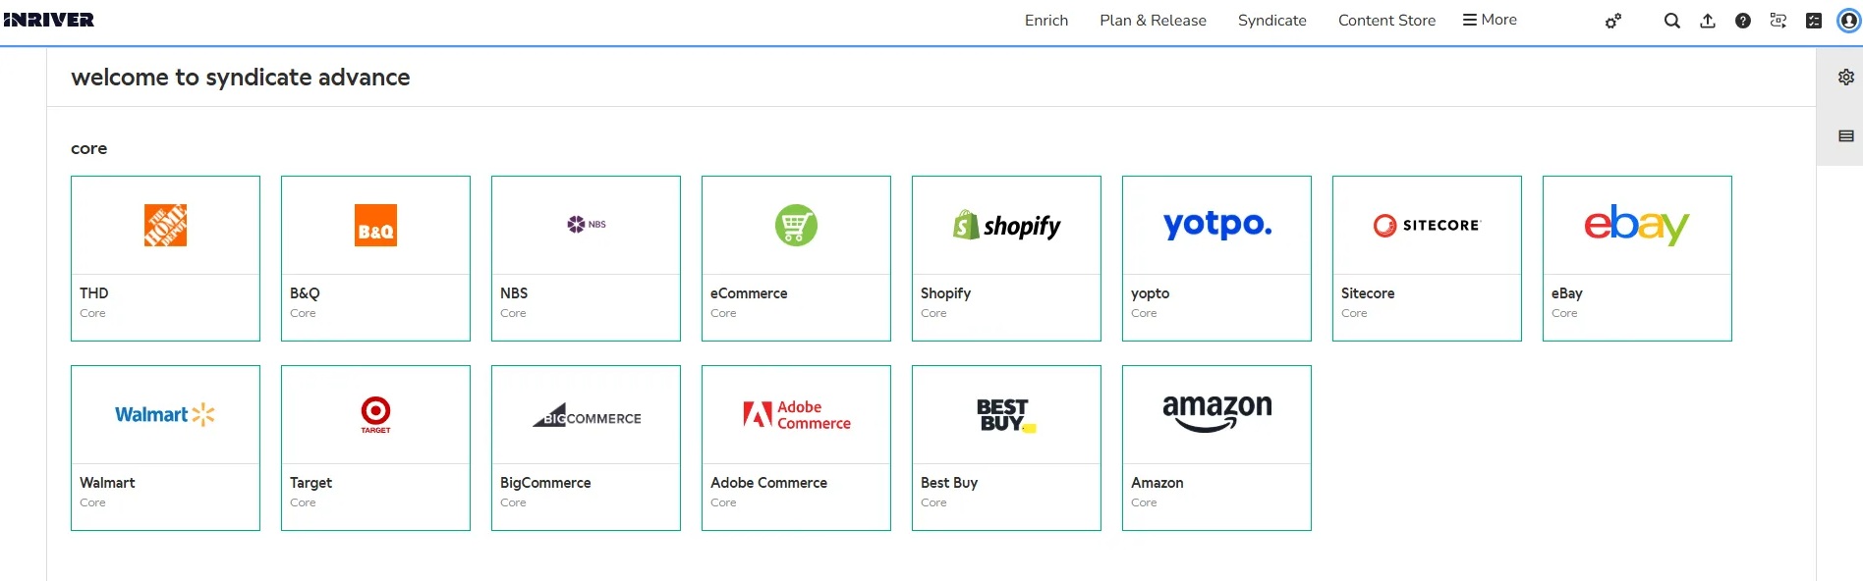The width and height of the screenshot is (1863, 581).
Task: Open the BigCommerce card
Action: 586,448
